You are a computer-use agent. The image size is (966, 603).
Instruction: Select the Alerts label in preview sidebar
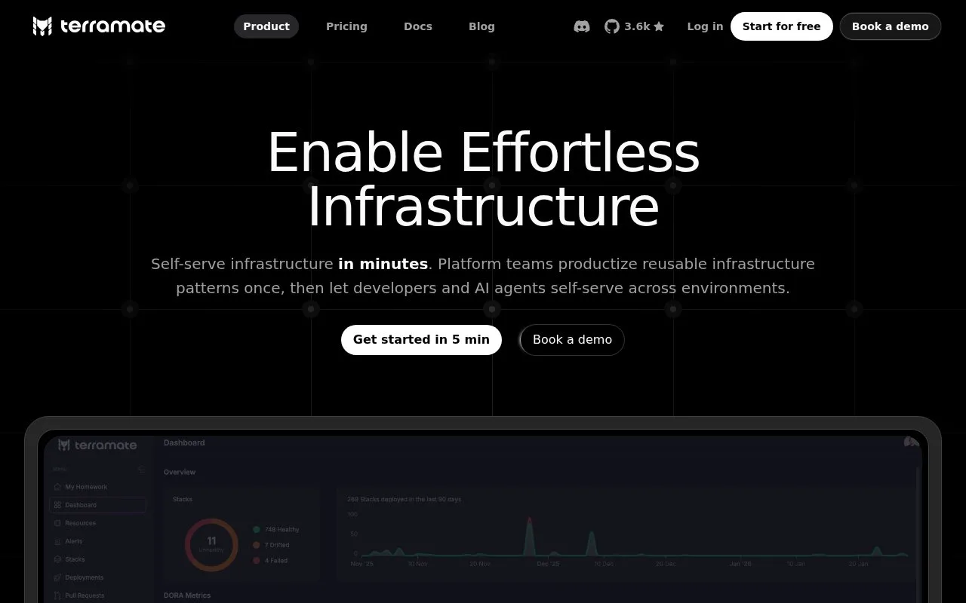pos(74,541)
